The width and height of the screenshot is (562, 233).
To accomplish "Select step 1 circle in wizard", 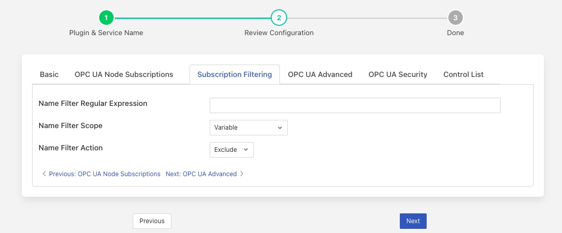I will pyautogui.click(x=106, y=18).
